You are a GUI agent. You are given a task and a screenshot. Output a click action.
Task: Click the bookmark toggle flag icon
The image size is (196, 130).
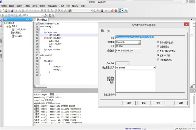pyautogui.click(x=42, y=11)
